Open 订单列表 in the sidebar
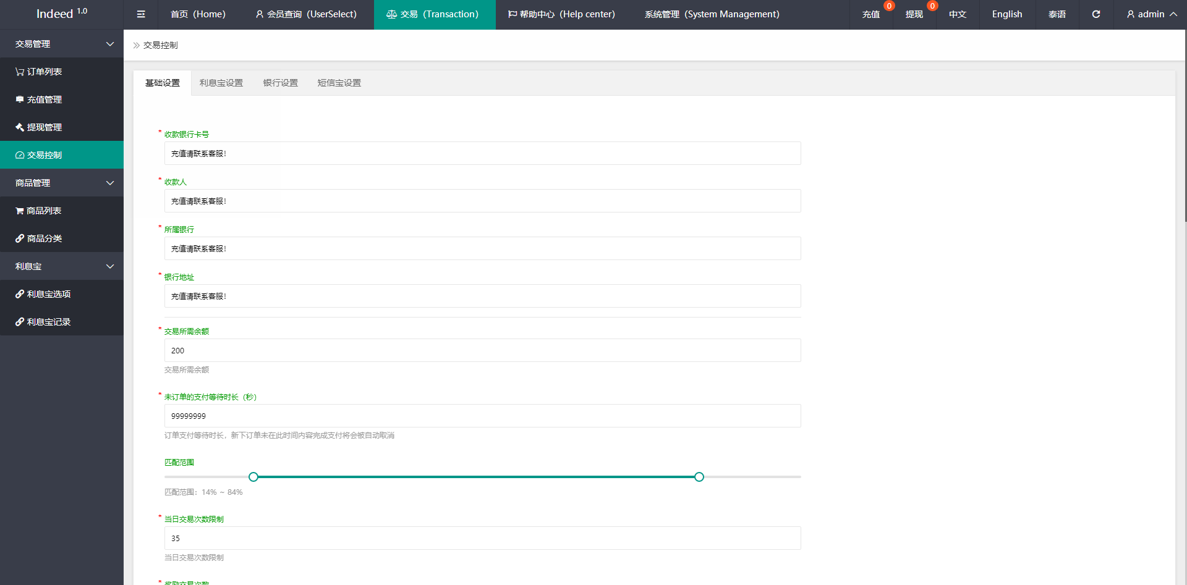Image resolution: width=1187 pixels, height=585 pixels. coord(62,72)
